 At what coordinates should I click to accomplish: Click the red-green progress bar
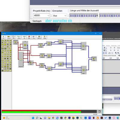49,111
